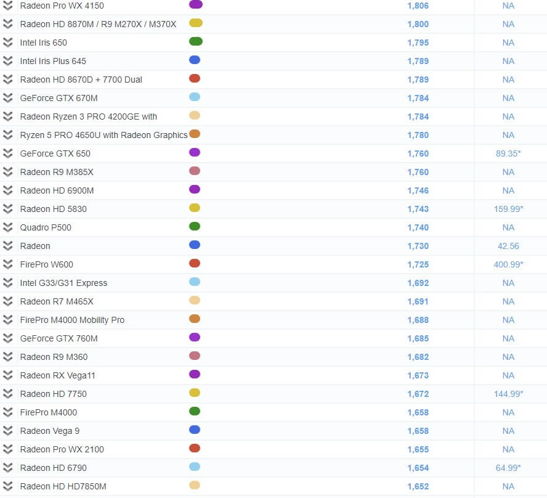Open the Radeon HD 7750 link
This screenshot has width=547, height=498.
(54, 394)
